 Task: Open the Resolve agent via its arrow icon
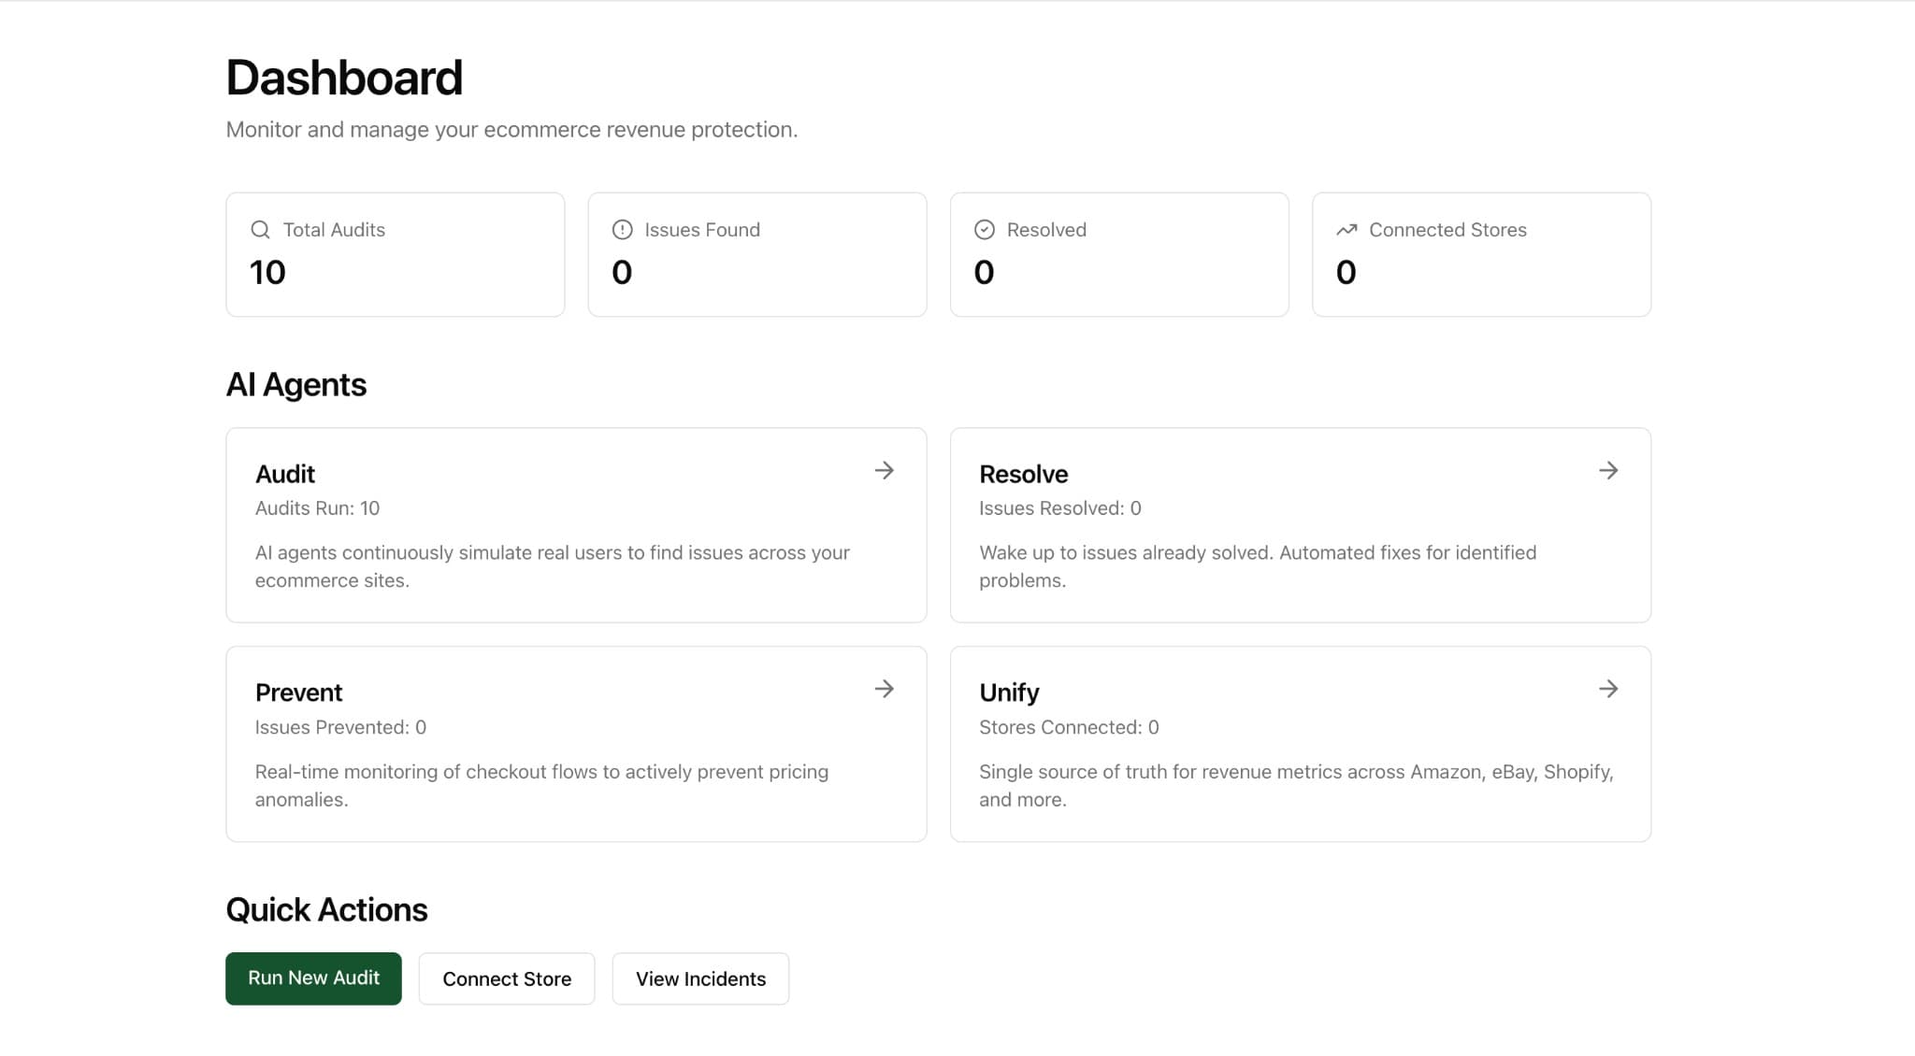click(x=1607, y=470)
